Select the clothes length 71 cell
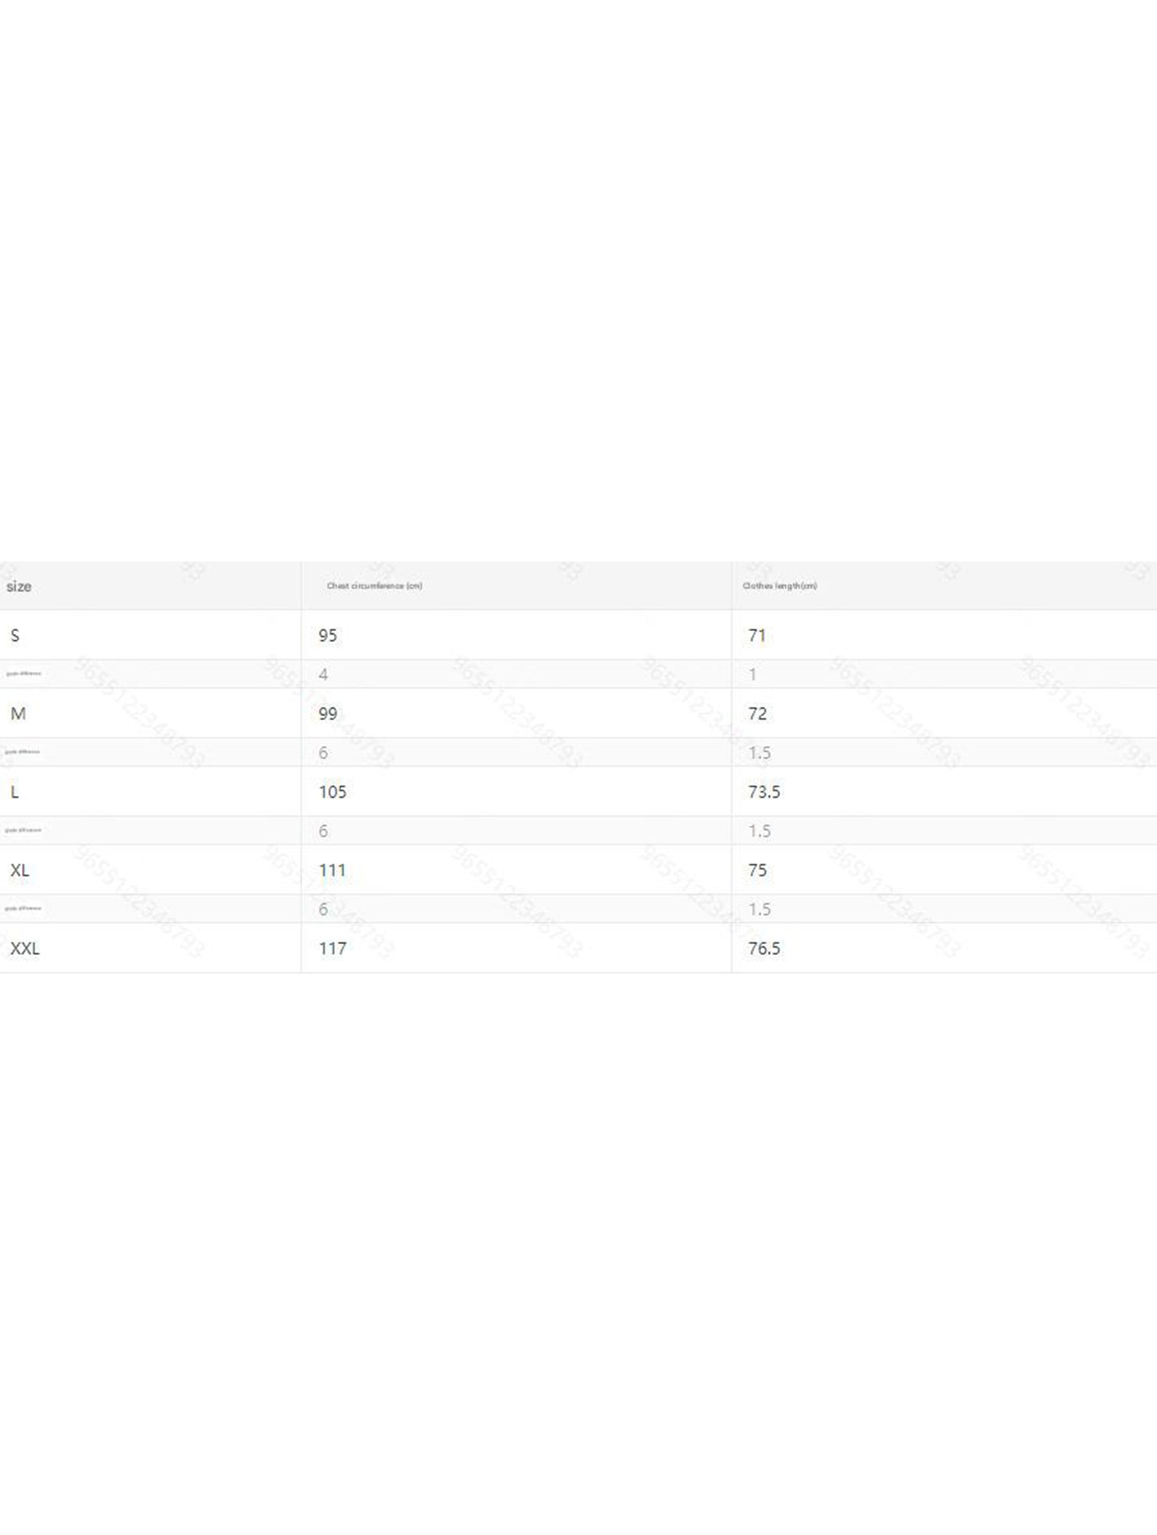Viewport: 1157px width, 1535px height. (756, 636)
